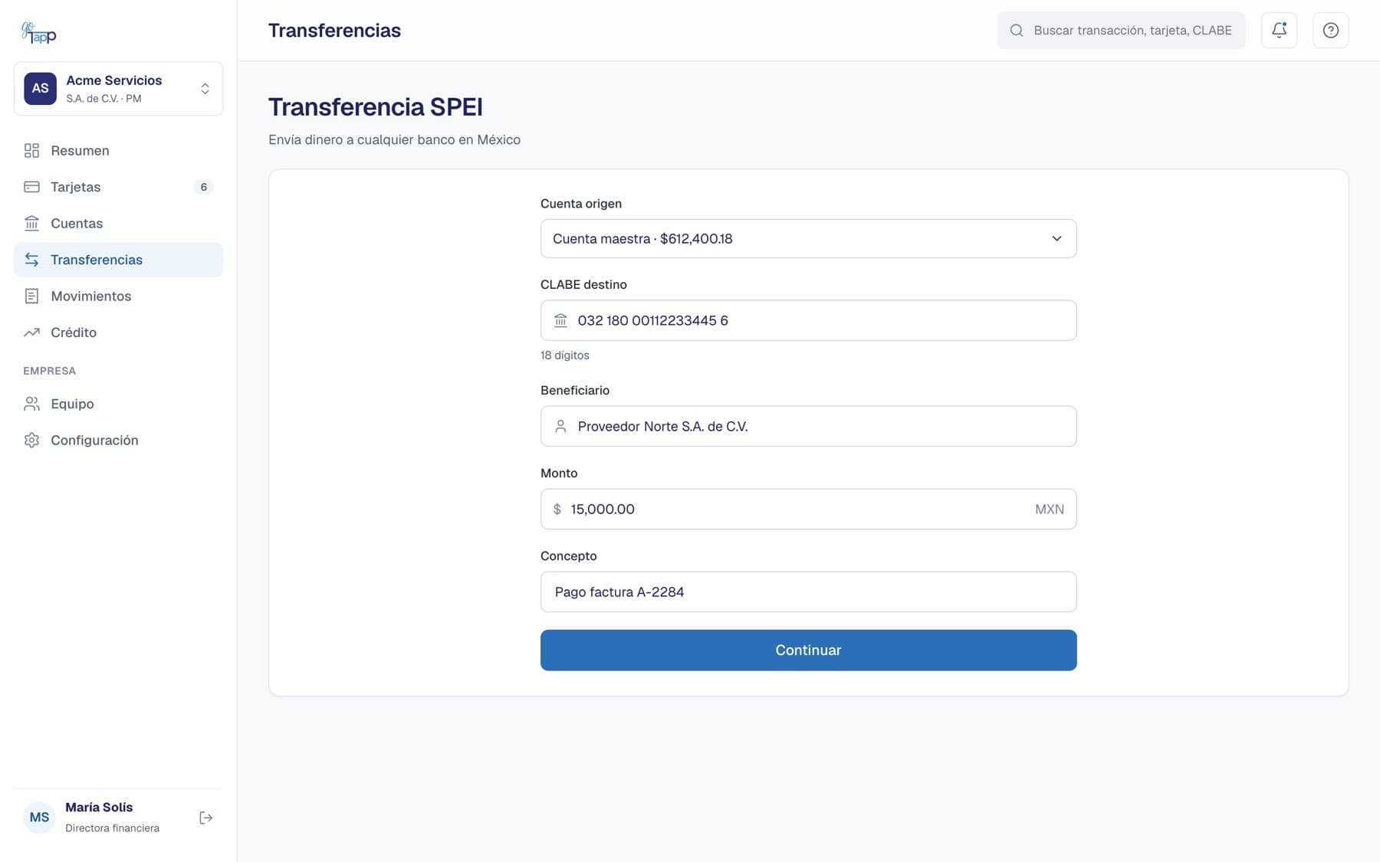The height and width of the screenshot is (862, 1380).
Task: Open Movimientos page
Action: pos(118,296)
